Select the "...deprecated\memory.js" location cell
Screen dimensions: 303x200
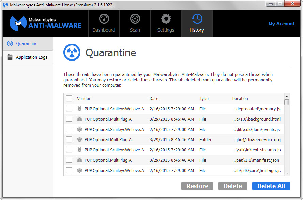256,109
